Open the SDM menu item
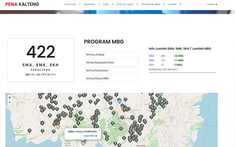 point(106,4)
